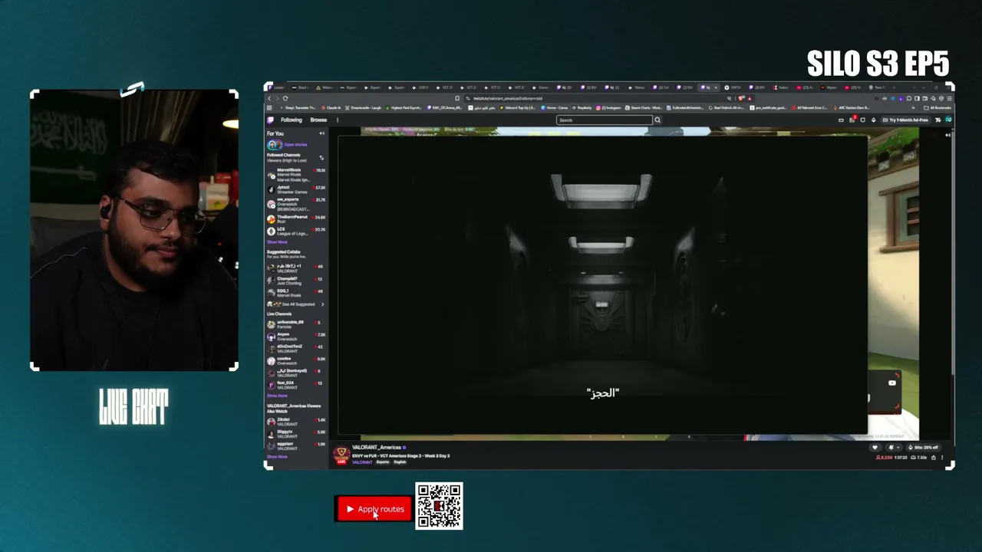Screen dimensions: 982x552
Task: Click the QR code image
Action: click(x=439, y=506)
